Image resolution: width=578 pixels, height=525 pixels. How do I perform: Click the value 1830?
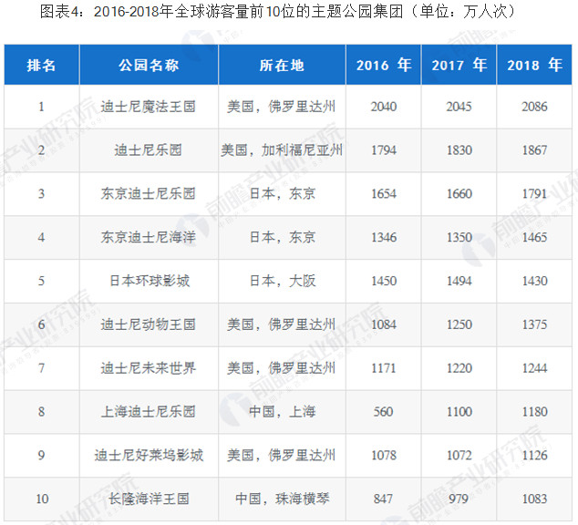[x=459, y=150]
